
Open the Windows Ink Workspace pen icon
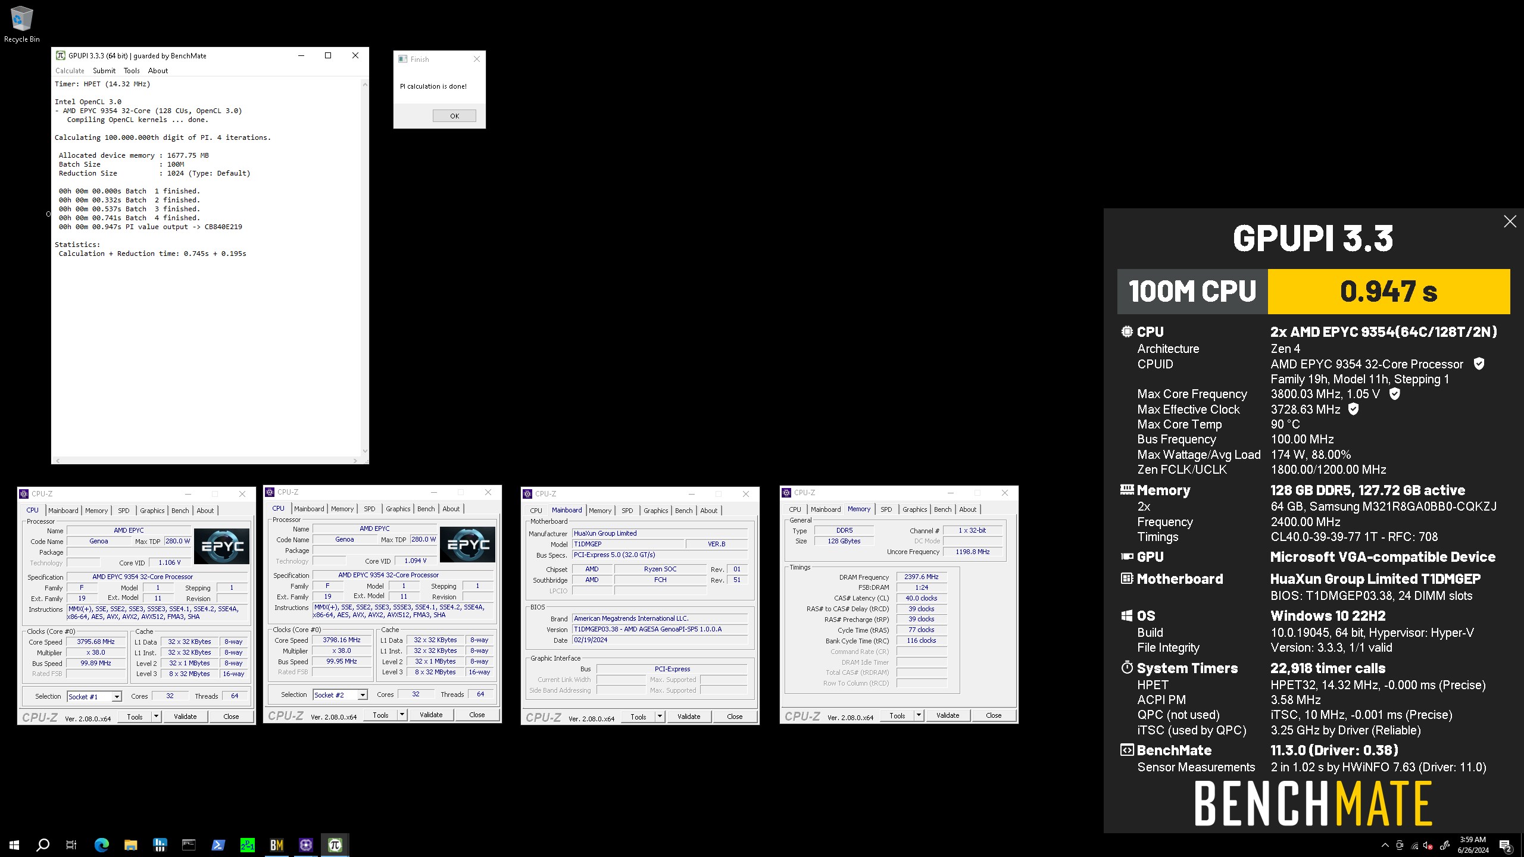click(x=1444, y=845)
